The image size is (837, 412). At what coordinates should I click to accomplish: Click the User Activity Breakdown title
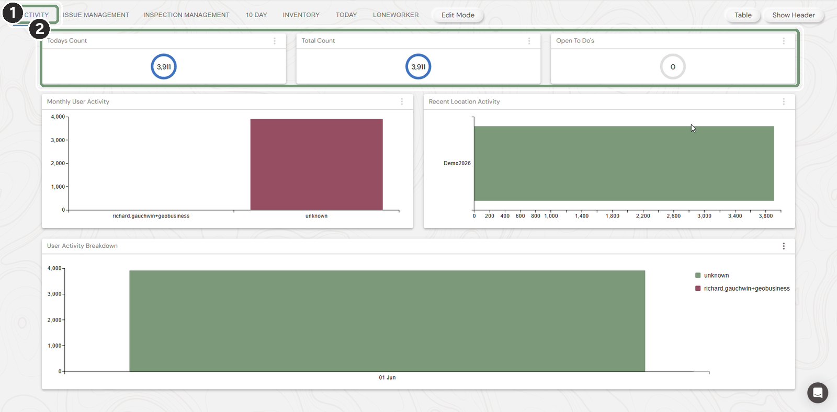click(x=82, y=246)
